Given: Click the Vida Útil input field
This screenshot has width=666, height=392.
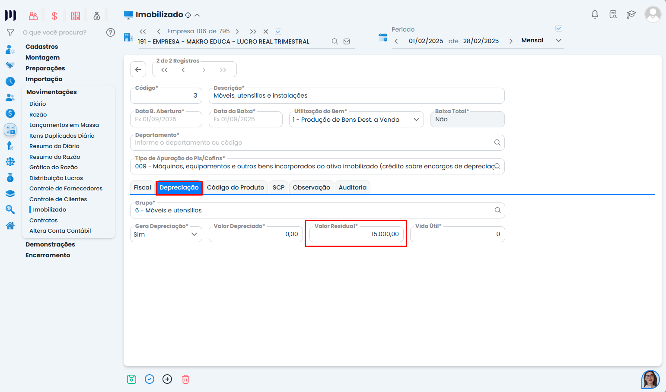Looking at the screenshot, I should point(457,234).
